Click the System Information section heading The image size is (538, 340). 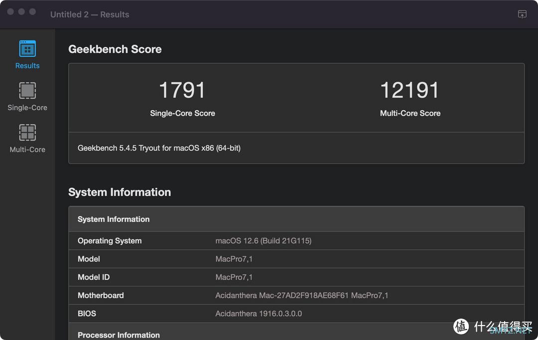click(120, 192)
